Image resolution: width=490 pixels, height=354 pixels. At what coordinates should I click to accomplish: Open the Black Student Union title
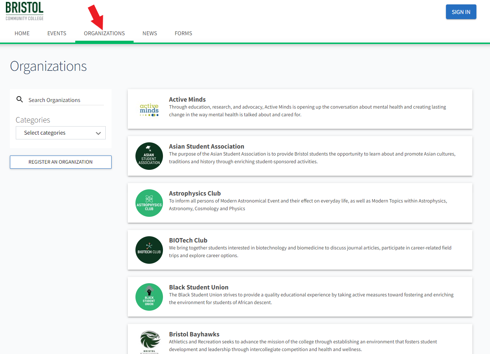(199, 287)
